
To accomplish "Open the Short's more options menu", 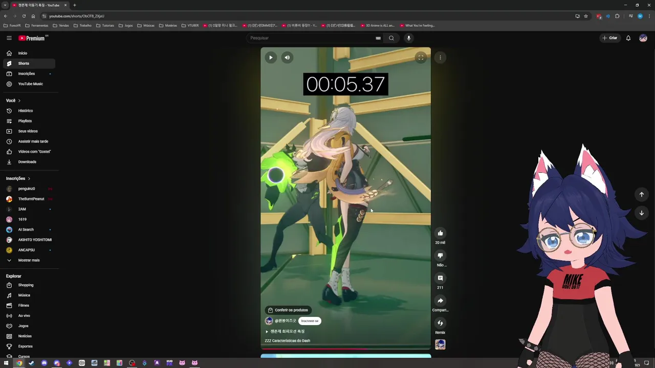I will [x=440, y=57].
